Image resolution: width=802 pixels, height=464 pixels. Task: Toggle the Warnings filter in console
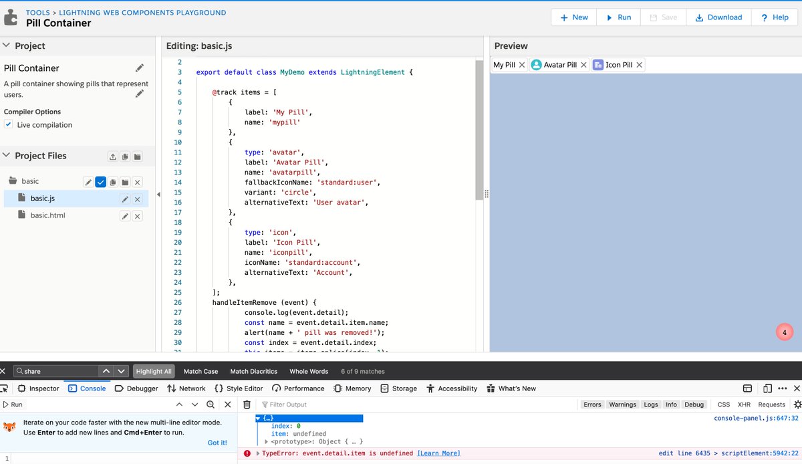click(x=622, y=404)
